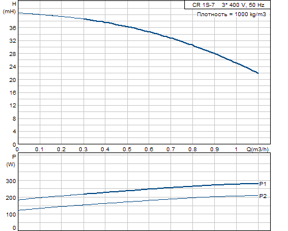This screenshot has height=231, width=288.
Task: Click the 0.1 flow axis tick label
Action: (x=39, y=150)
